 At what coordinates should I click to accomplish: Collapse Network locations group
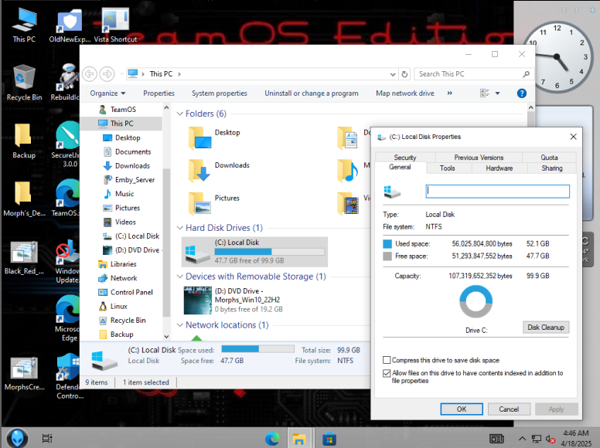pyautogui.click(x=179, y=325)
